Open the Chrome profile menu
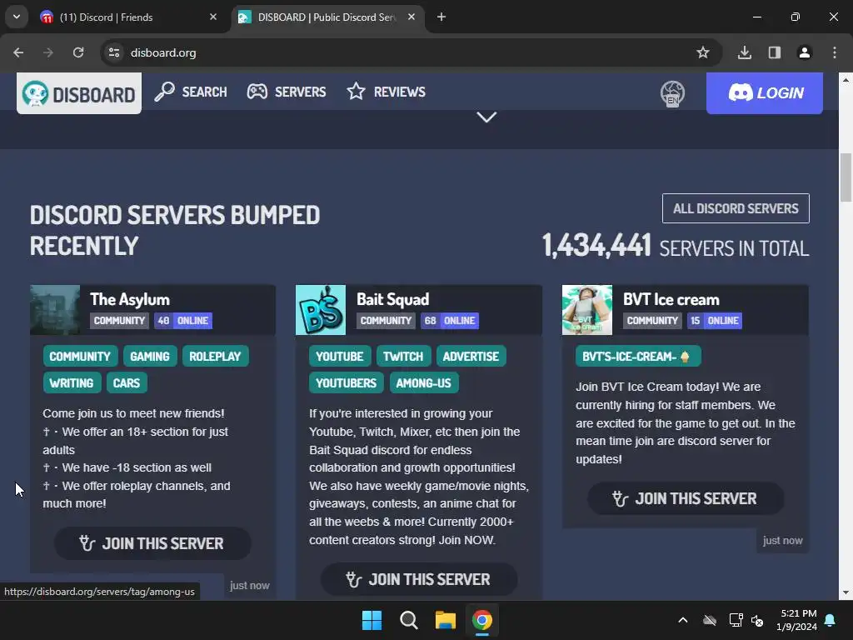The height and width of the screenshot is (640, 853). click(x=805, y=52)
